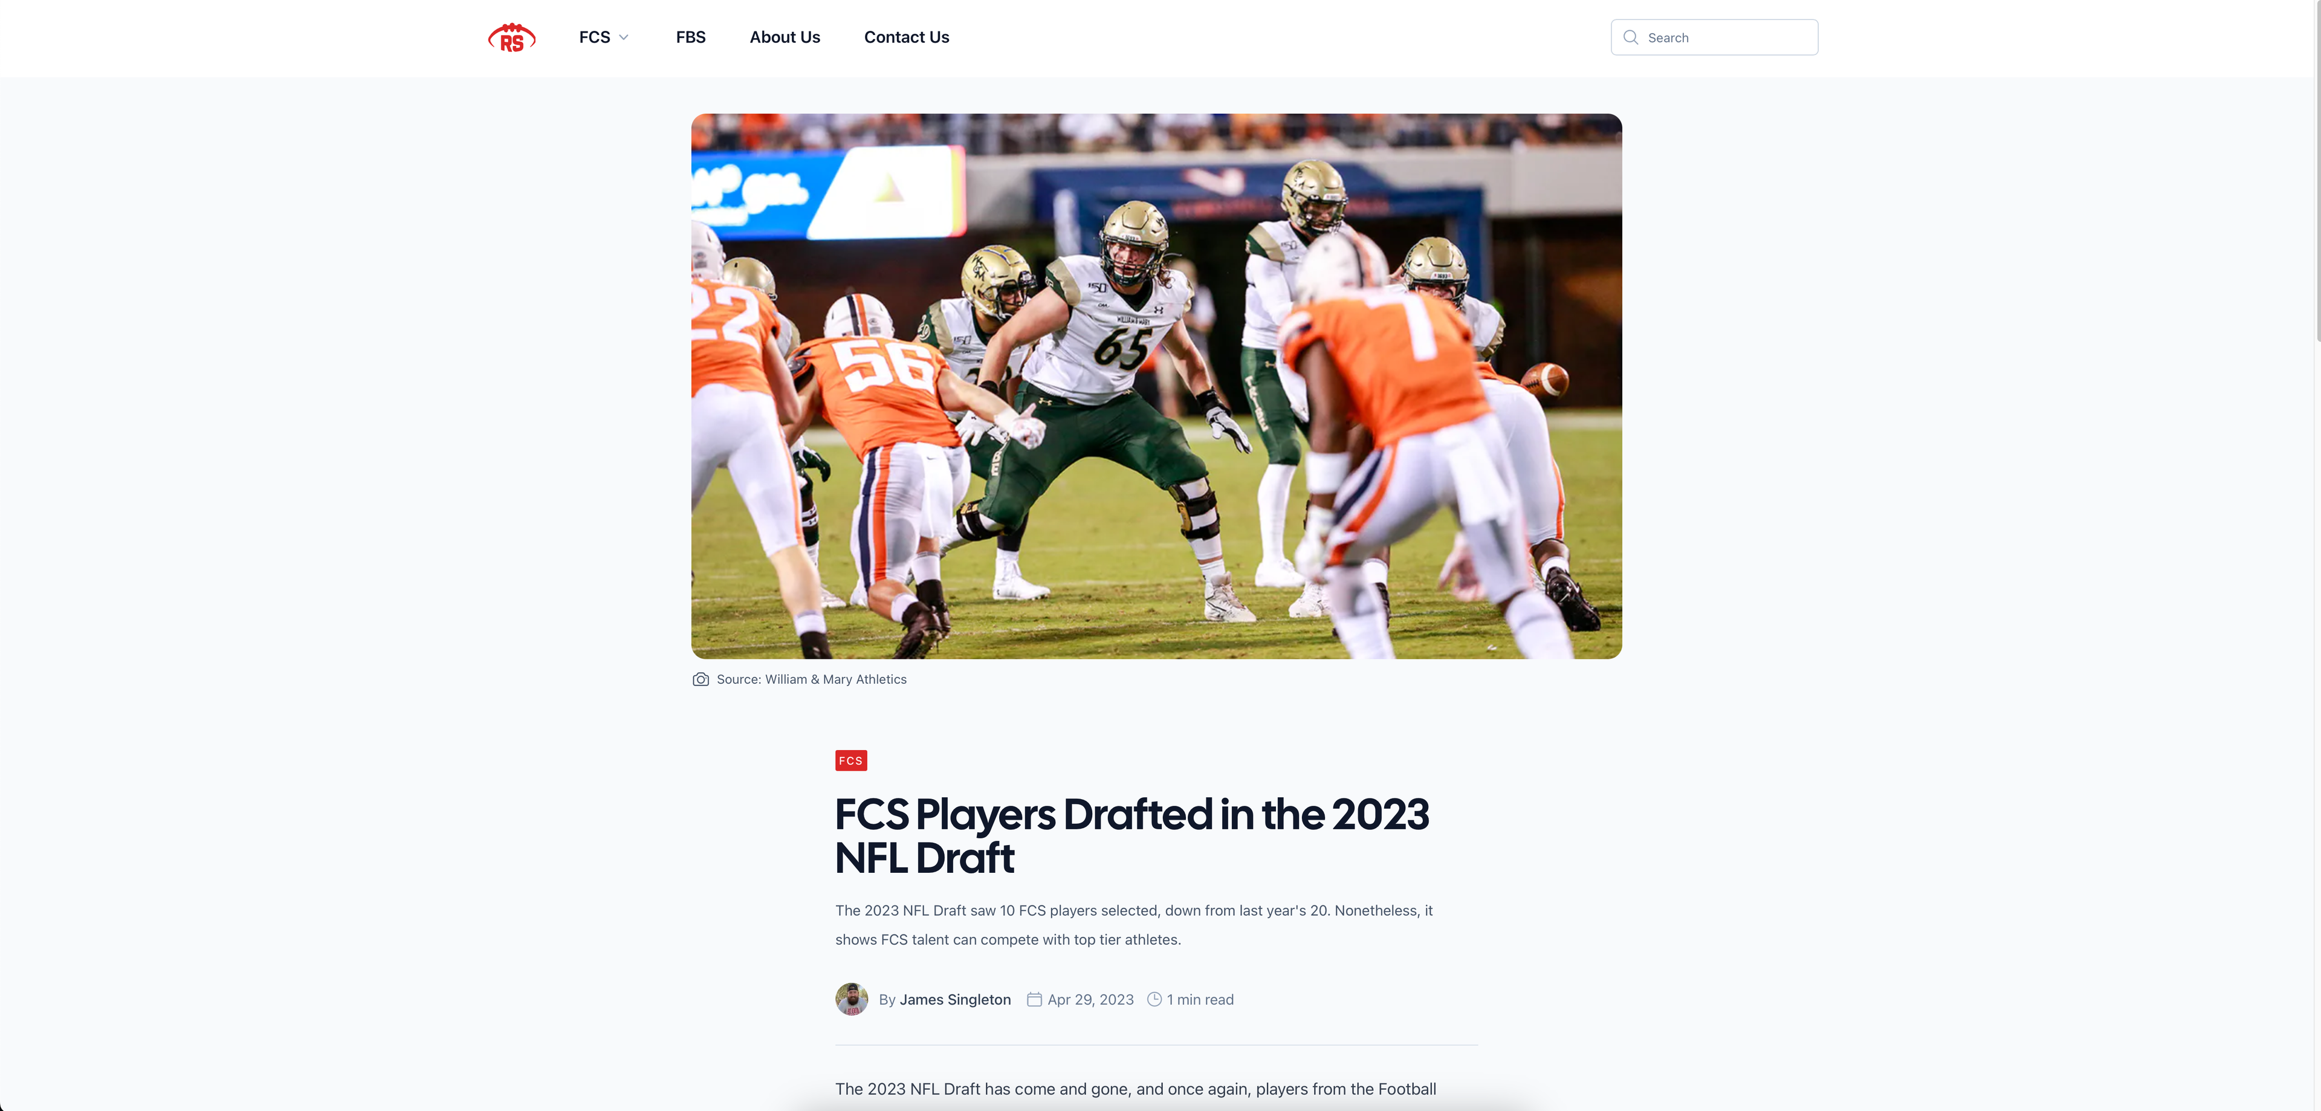Click the Source: William & Mary Athletics caption
Viewport: 2321px width, 1111px height.
click(x=811, y=679)
